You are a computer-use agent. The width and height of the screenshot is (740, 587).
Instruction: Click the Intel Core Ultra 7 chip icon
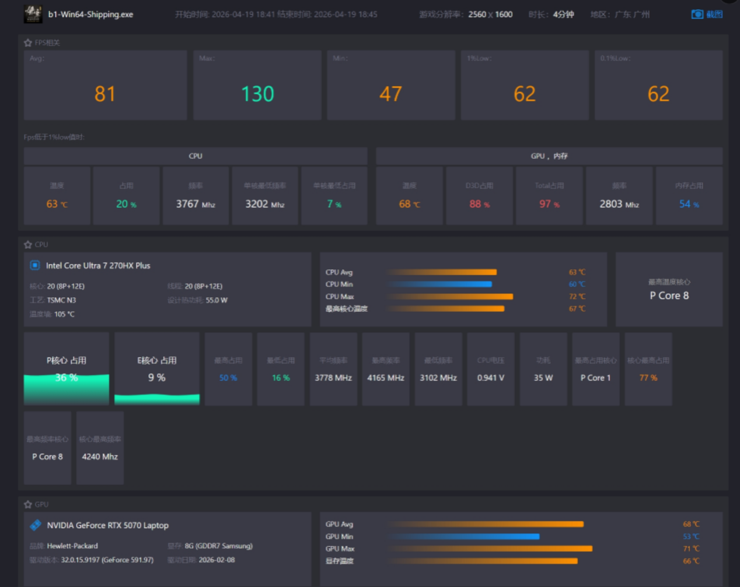35,265
